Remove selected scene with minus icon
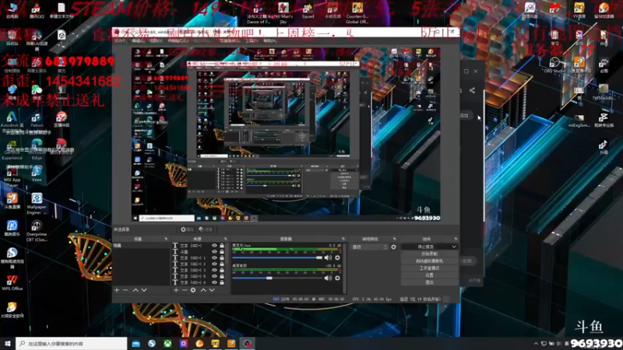The width and height of the screenshot is (623, 350). (x=125, y=290)
